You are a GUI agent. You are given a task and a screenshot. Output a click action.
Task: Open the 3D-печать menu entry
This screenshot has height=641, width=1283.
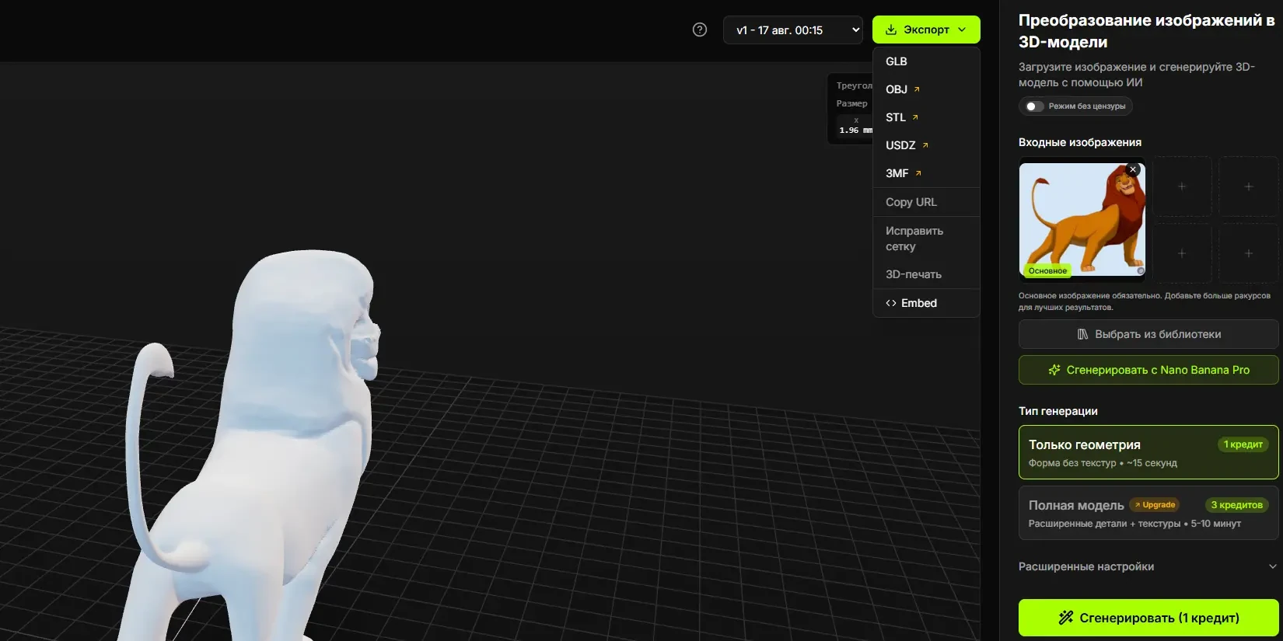click(926, 274)
